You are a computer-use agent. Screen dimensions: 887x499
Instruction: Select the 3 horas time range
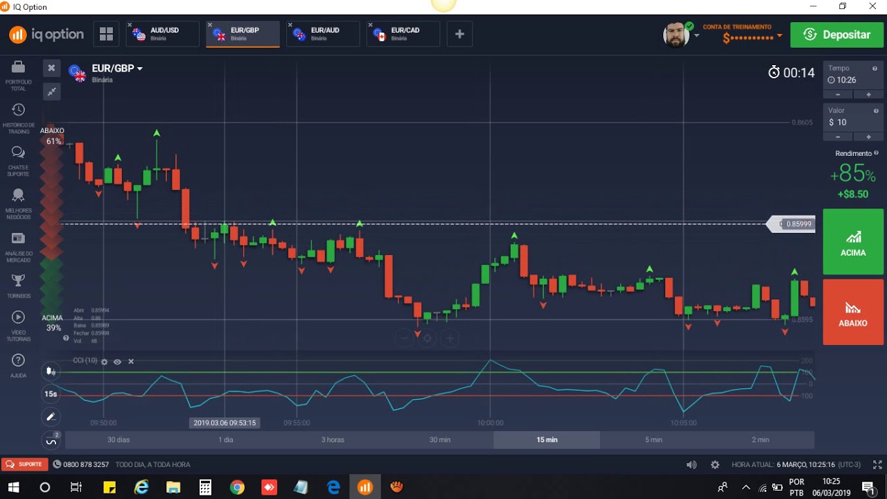click(333, 439)
